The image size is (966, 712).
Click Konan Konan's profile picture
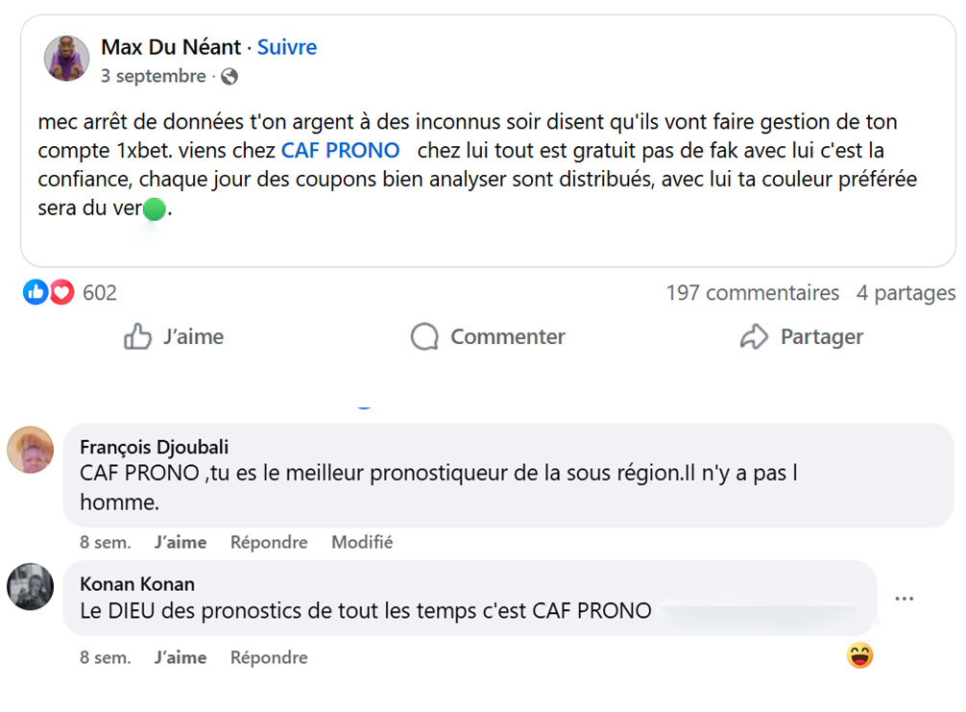pos(30,587)
